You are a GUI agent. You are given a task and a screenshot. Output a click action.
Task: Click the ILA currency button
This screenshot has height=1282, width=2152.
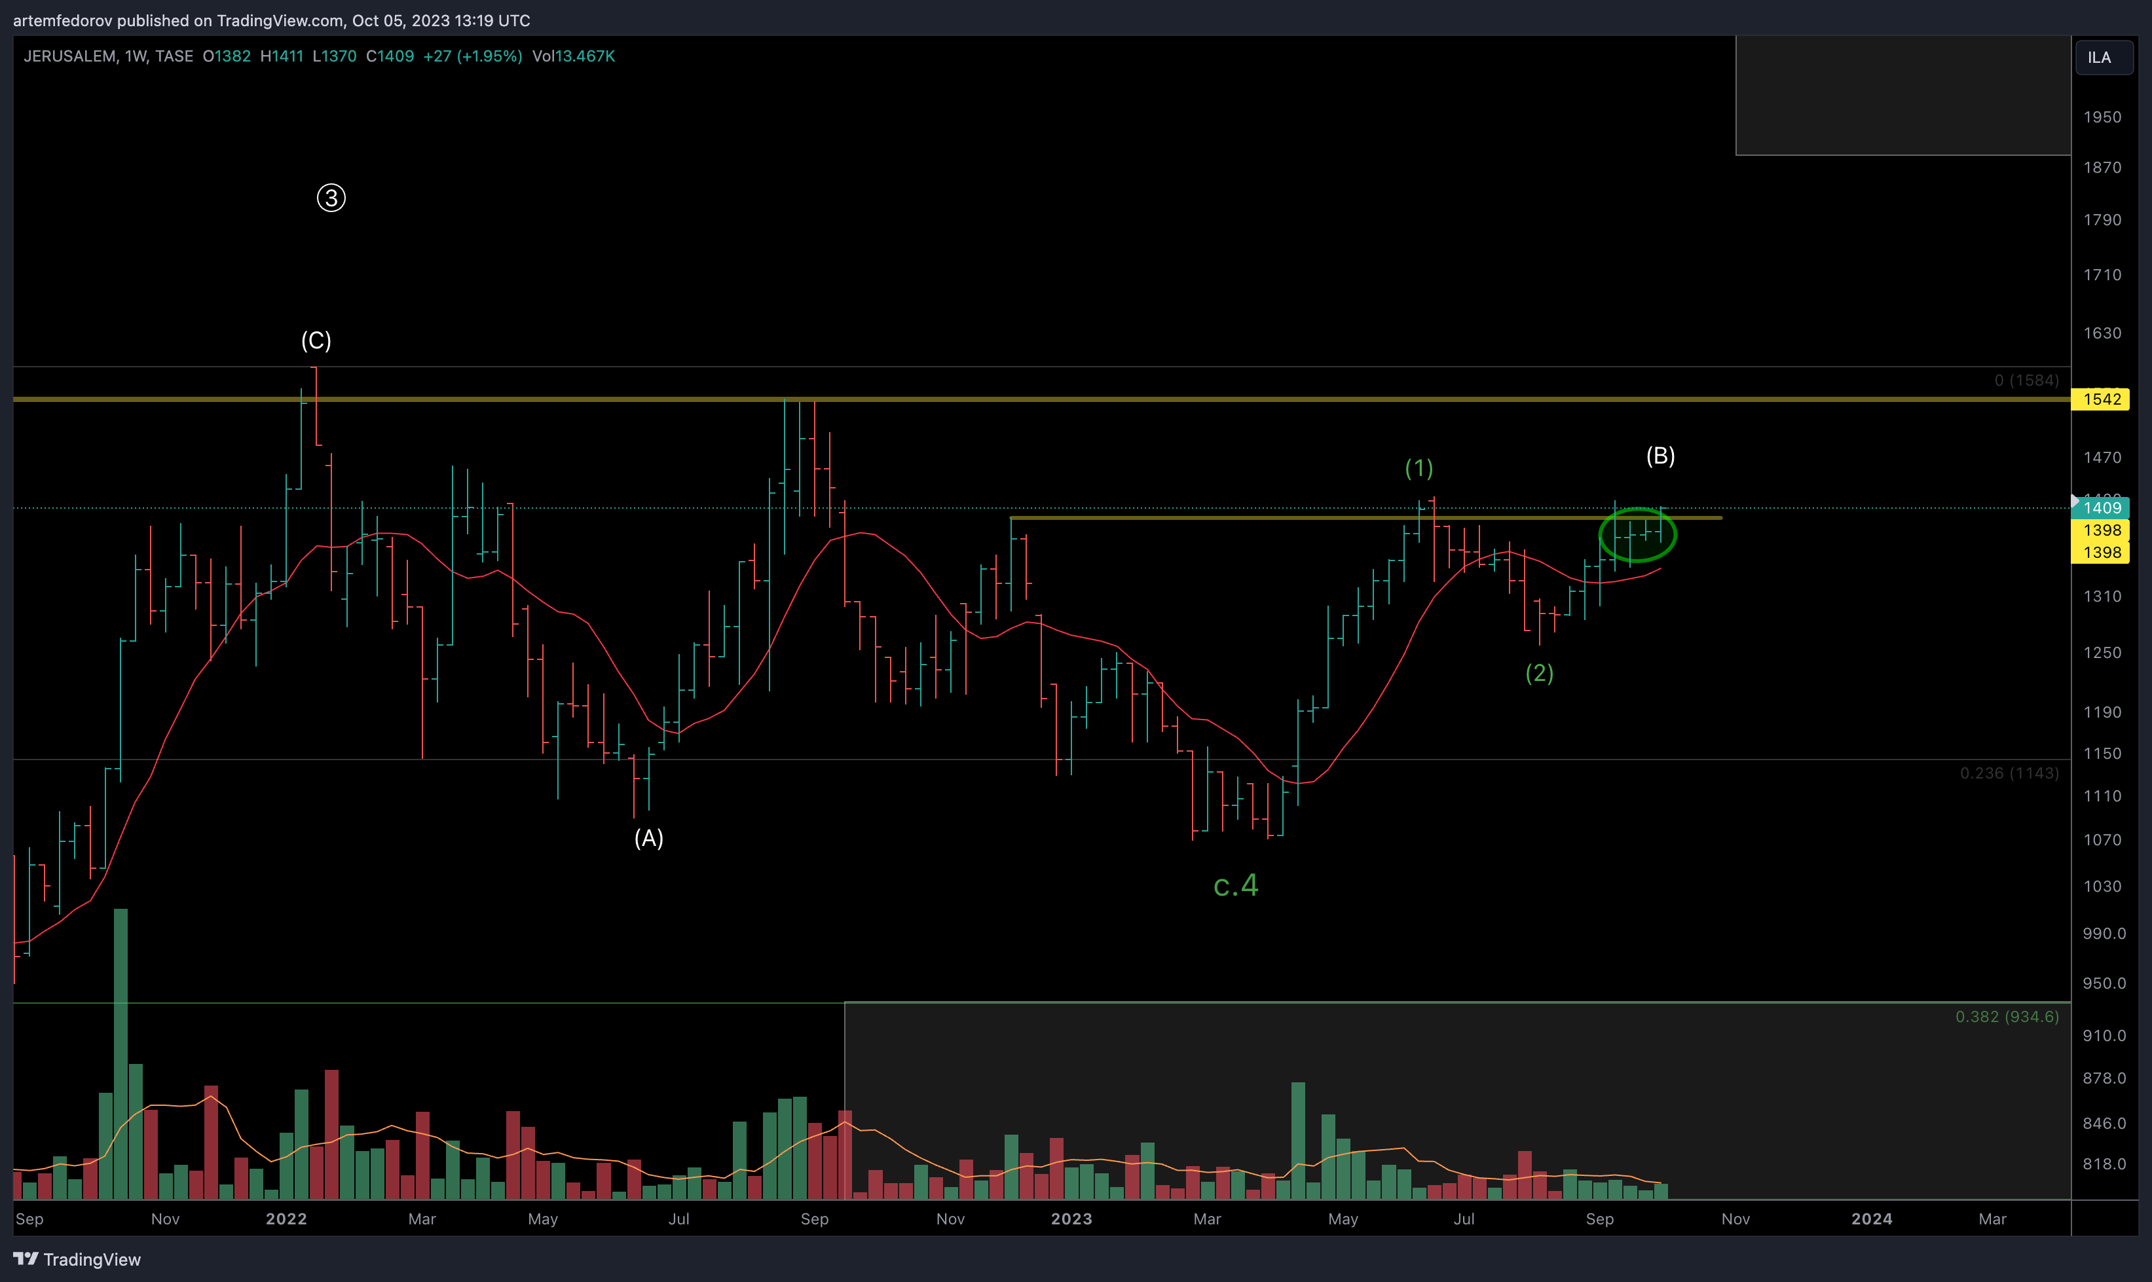pyautogui.click(x=2104, y=58)
